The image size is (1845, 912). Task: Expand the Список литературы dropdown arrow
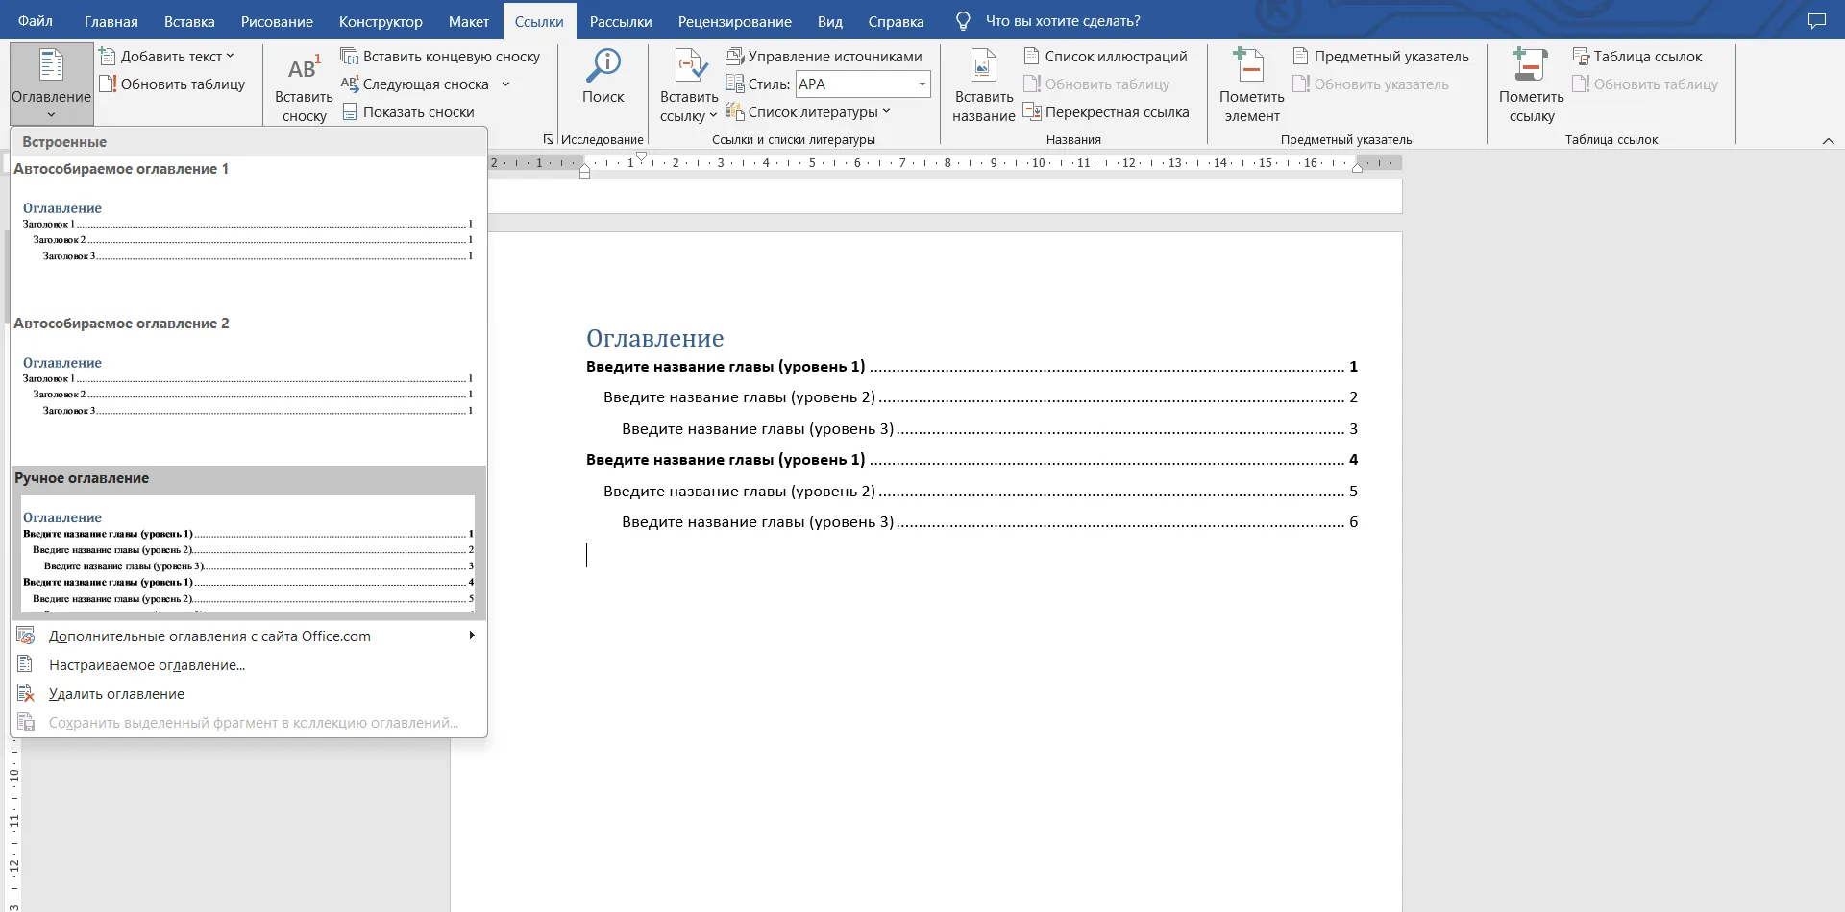[886, 112]
